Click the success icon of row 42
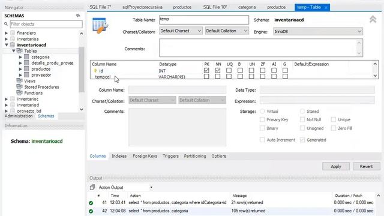 91,211
